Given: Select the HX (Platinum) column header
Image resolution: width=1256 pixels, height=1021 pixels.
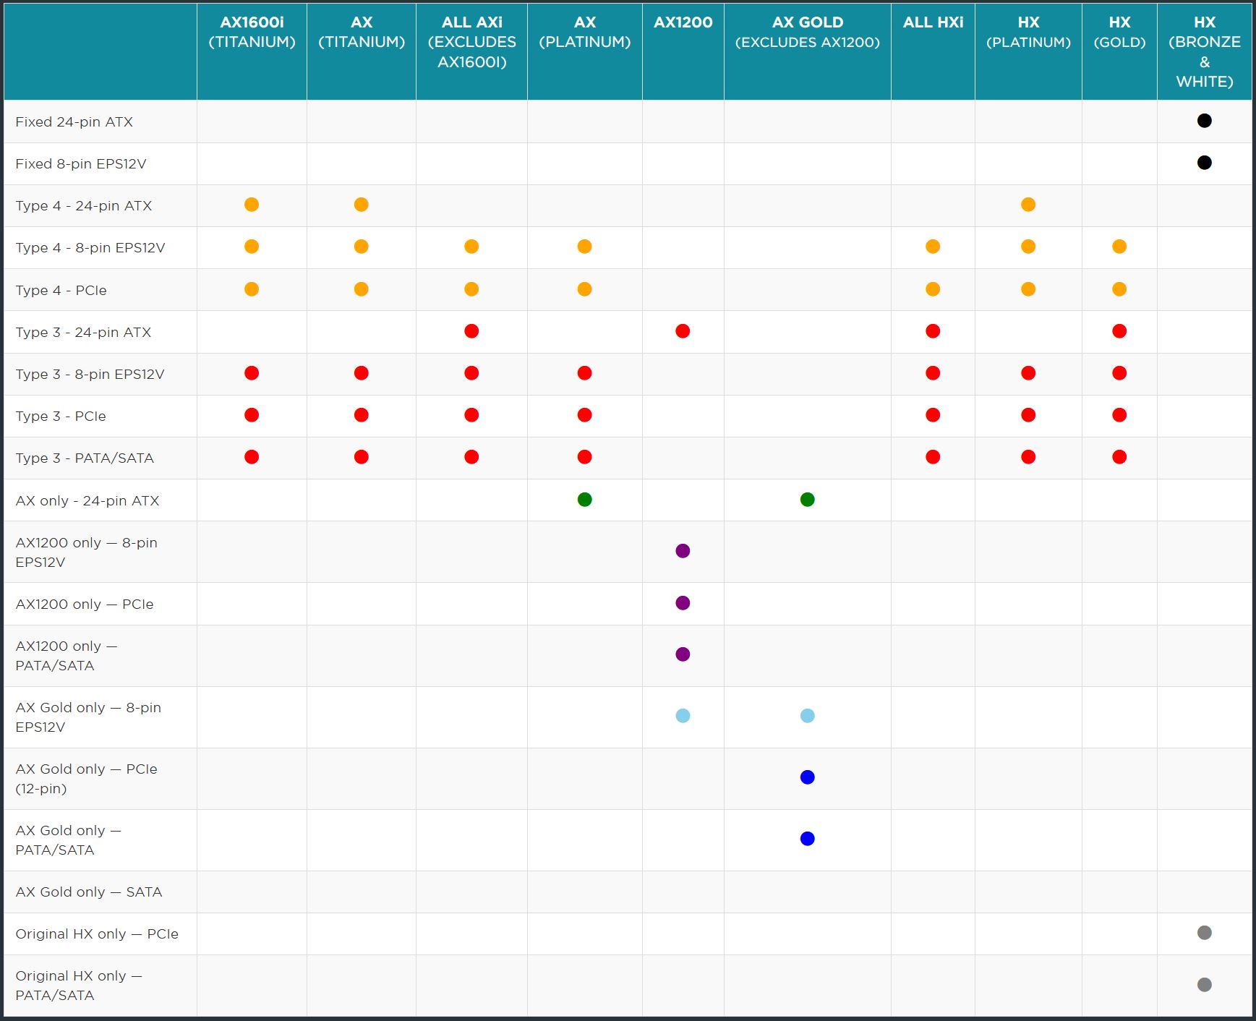Looking at the screenshot, I should [1028, 51].
